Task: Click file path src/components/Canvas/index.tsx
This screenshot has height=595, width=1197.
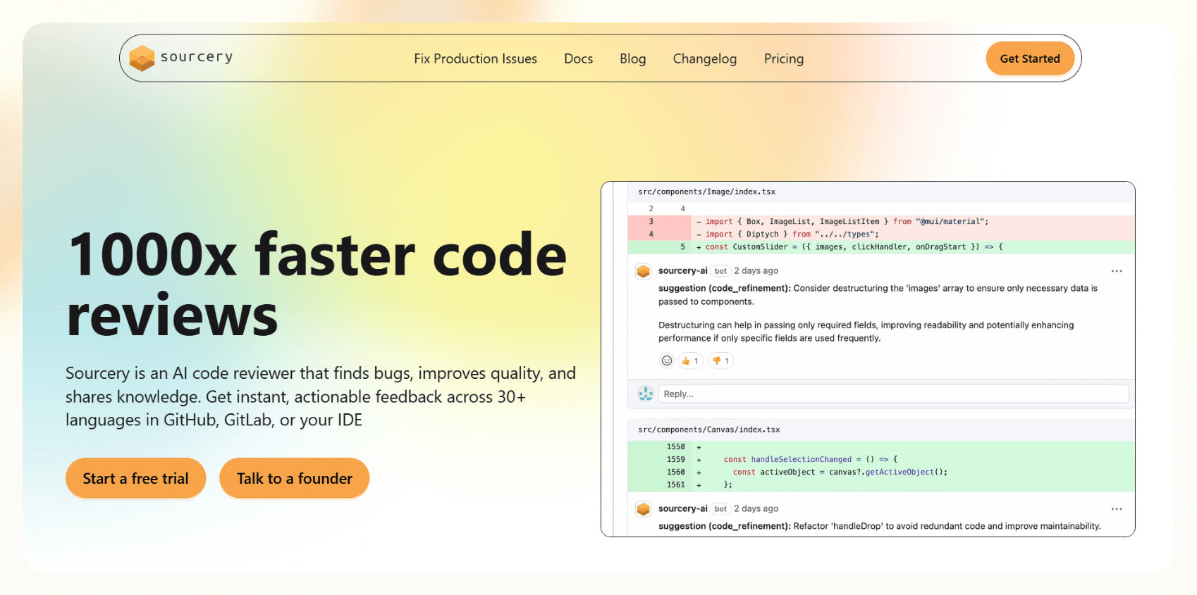Action: (x=708, y=430)
